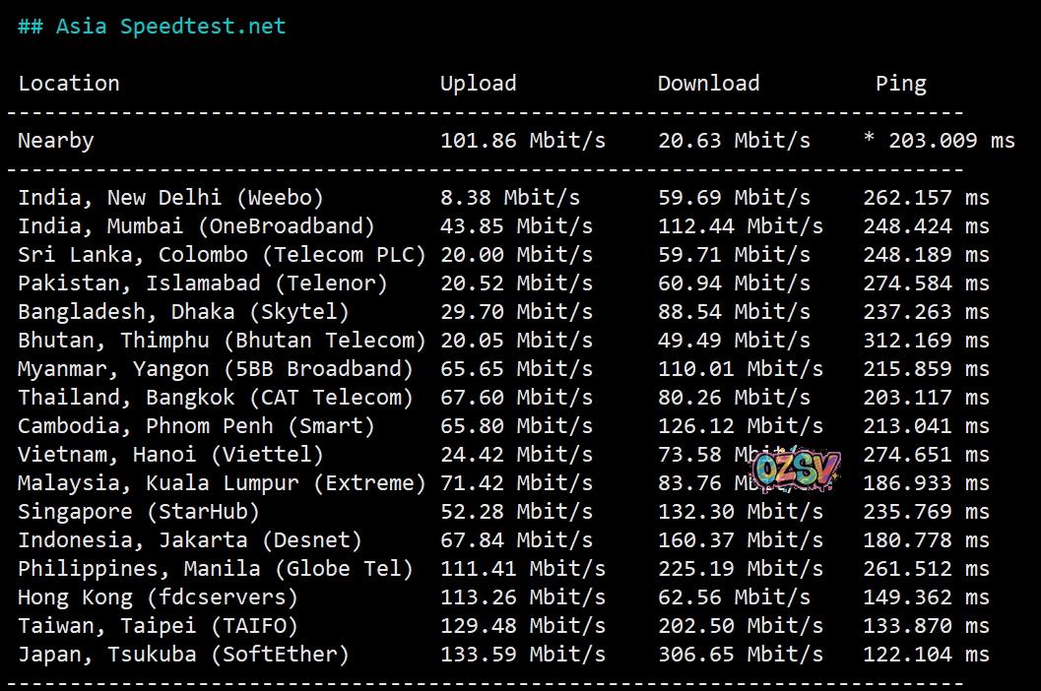The width and height of the screenshot is (1041, 691).
Task: Click the OZSV watermark logo
Action: click(x=796, y=470)
